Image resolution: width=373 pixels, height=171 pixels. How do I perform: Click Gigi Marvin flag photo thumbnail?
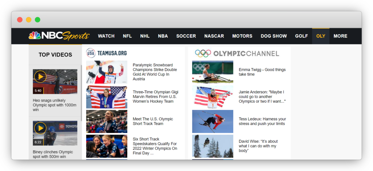tap(107, 97)
